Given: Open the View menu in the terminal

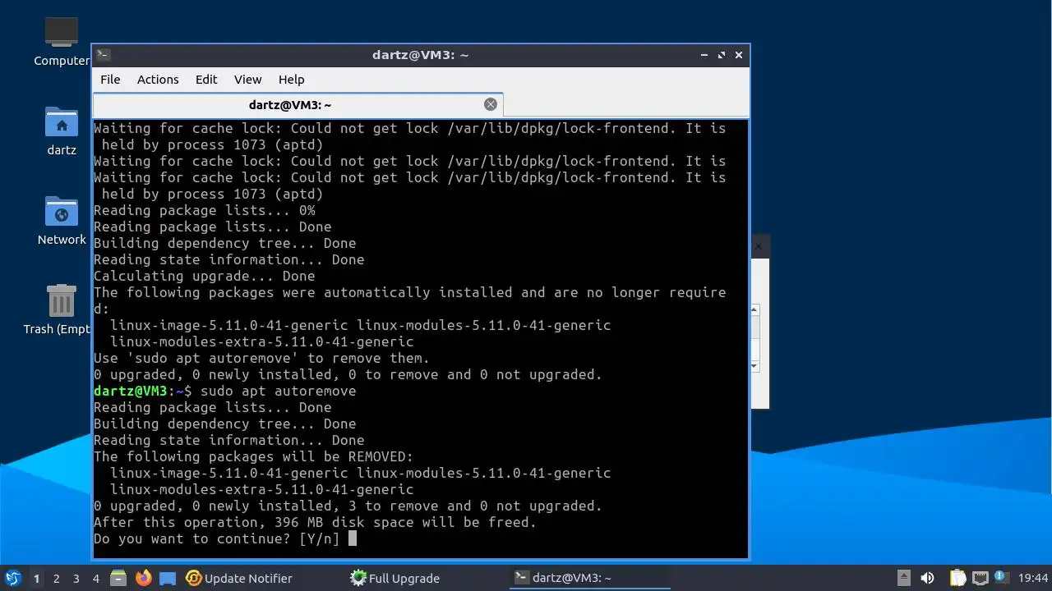Looking at the screenshot, I should (247, 80).
